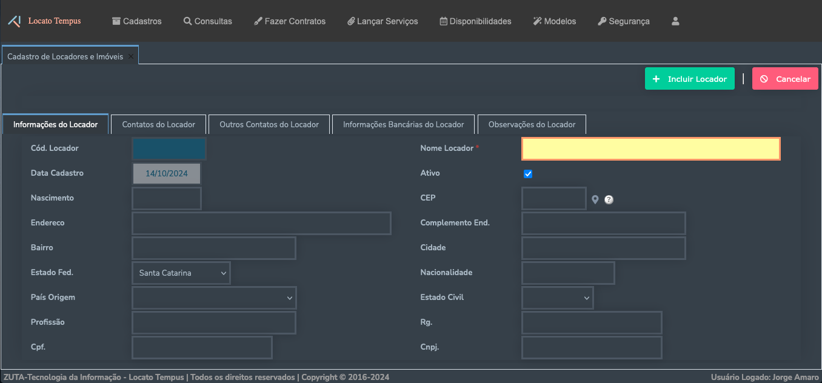Click the CEP help question mark icon

(x=609, y=199)
